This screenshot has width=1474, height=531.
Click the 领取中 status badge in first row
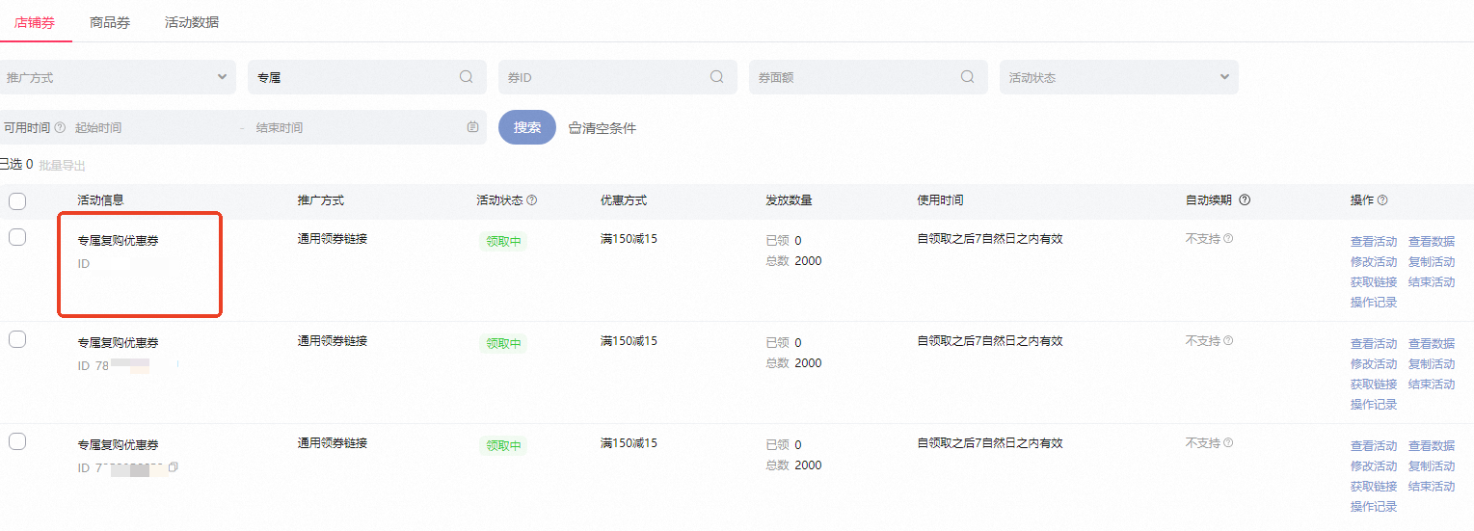tap(503, 242)
